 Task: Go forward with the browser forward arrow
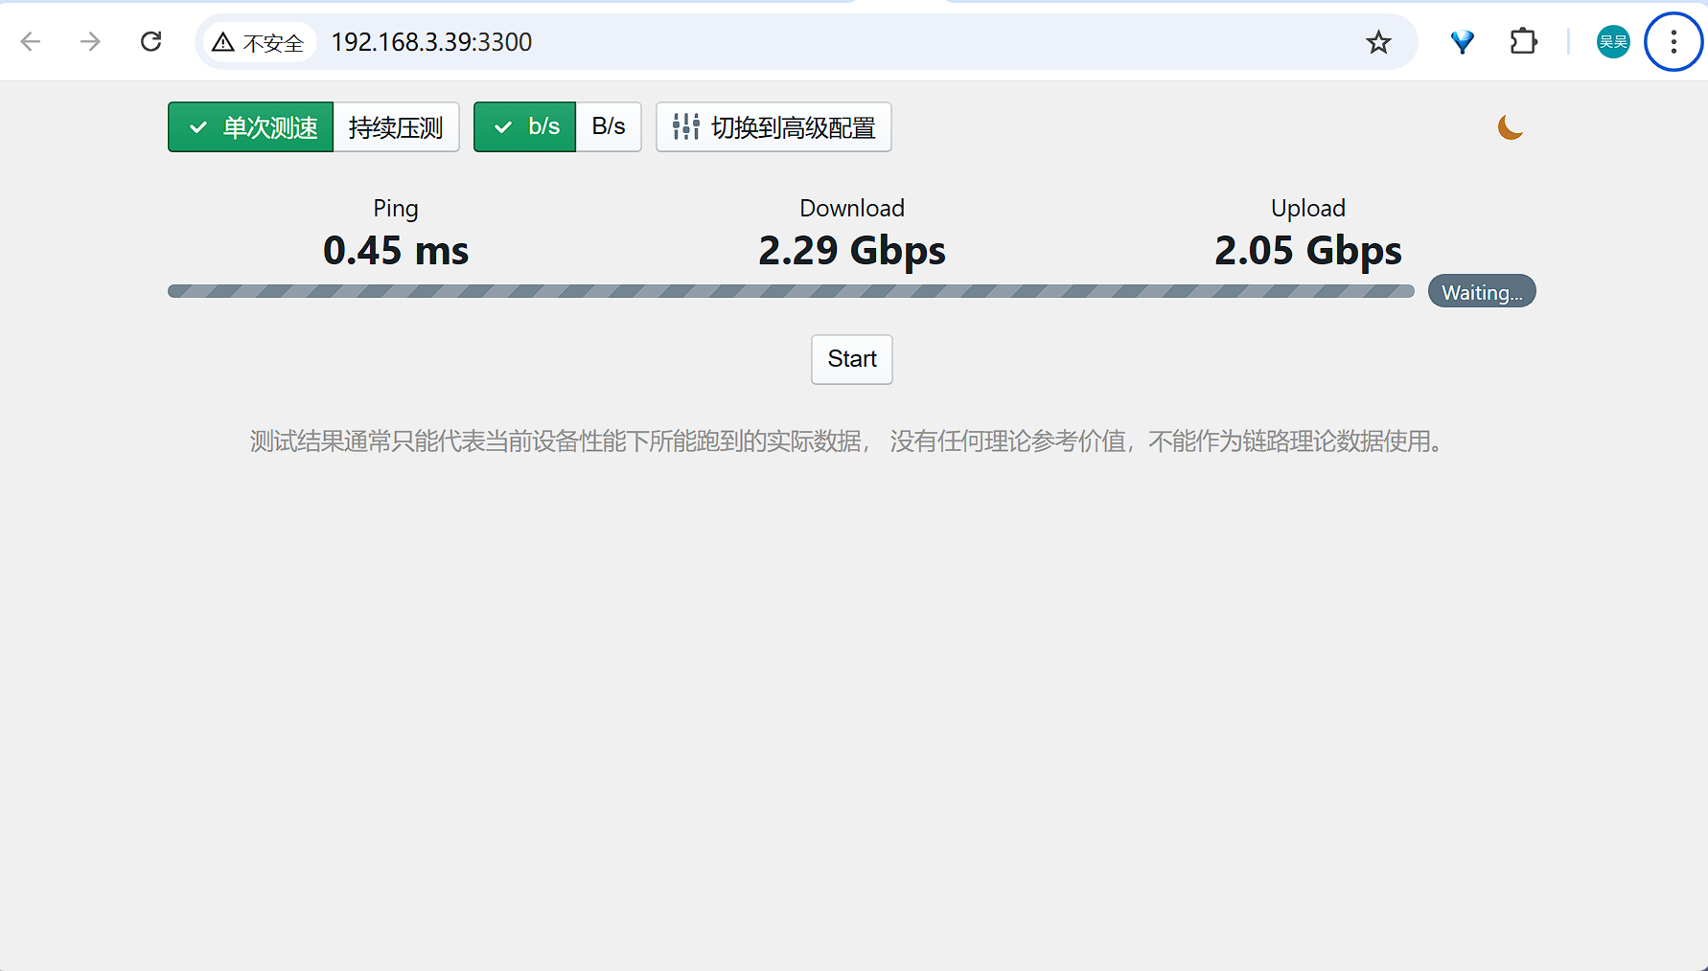coord(90,41)
